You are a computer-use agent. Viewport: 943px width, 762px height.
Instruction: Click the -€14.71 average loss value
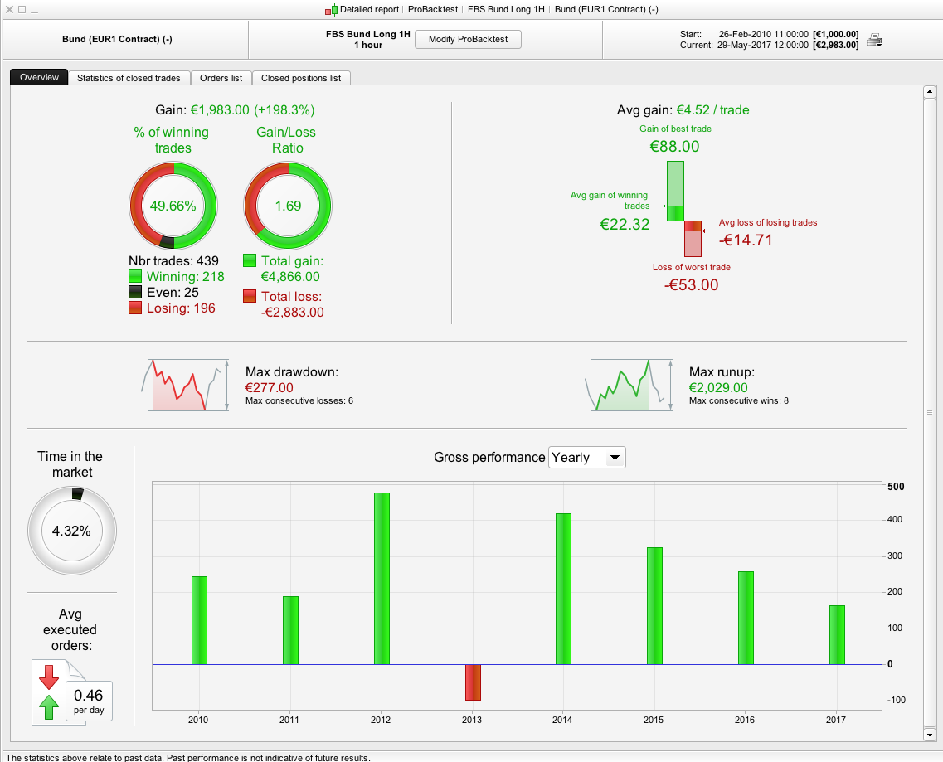[x=746, y=240]
